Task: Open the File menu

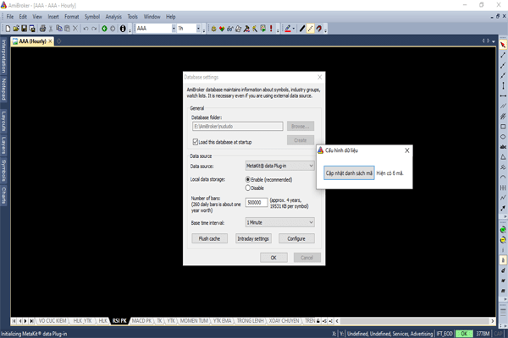Action: [x=10, y=17]
